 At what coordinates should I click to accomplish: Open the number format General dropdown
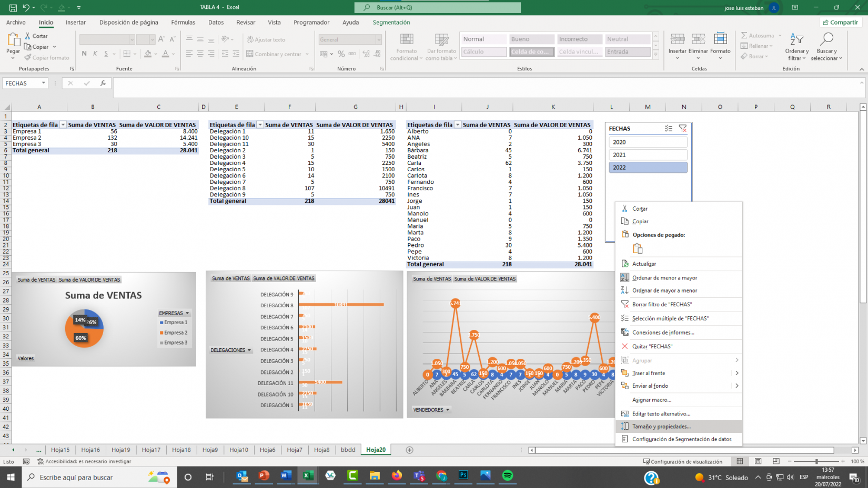point(379,39)
